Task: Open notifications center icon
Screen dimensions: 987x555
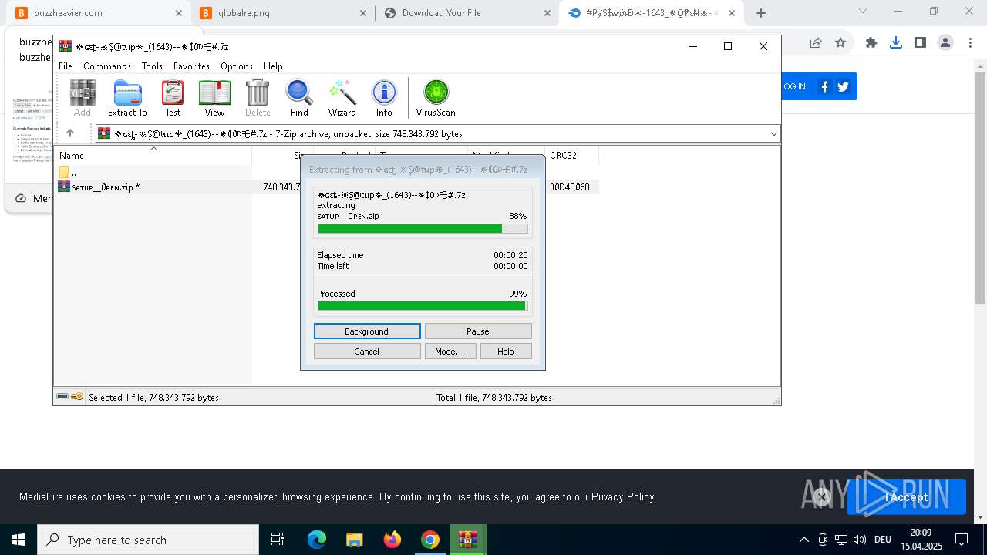Action: pos(962,540)
